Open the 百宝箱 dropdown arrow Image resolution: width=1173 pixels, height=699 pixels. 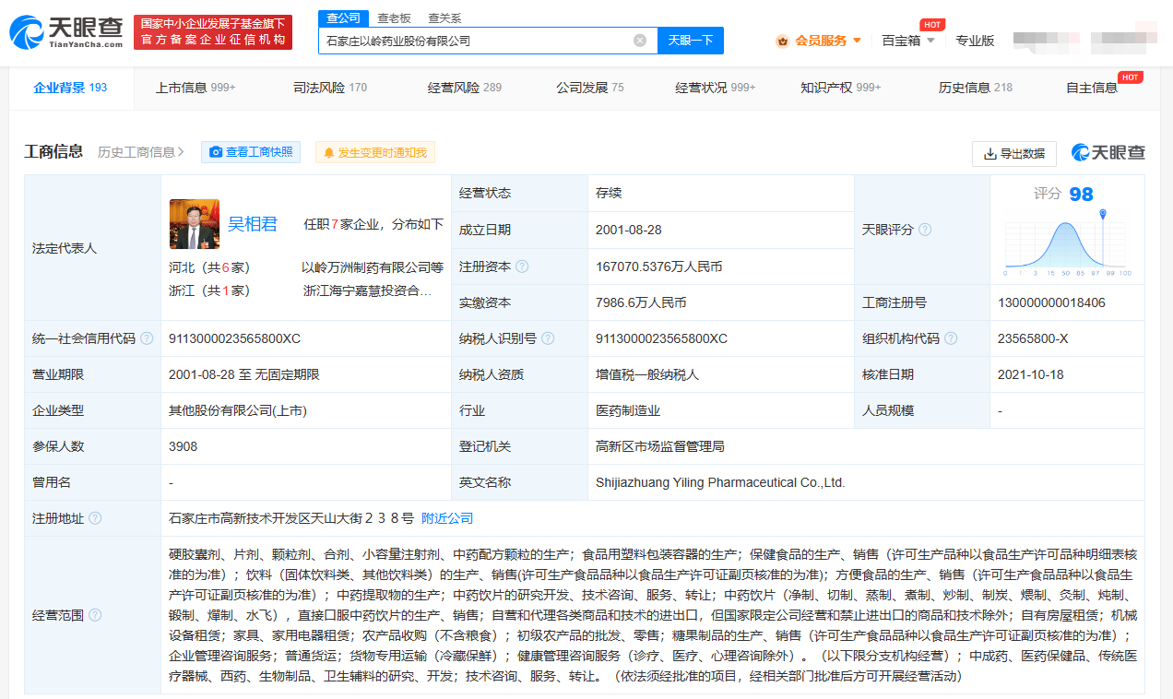coord(930,41)
